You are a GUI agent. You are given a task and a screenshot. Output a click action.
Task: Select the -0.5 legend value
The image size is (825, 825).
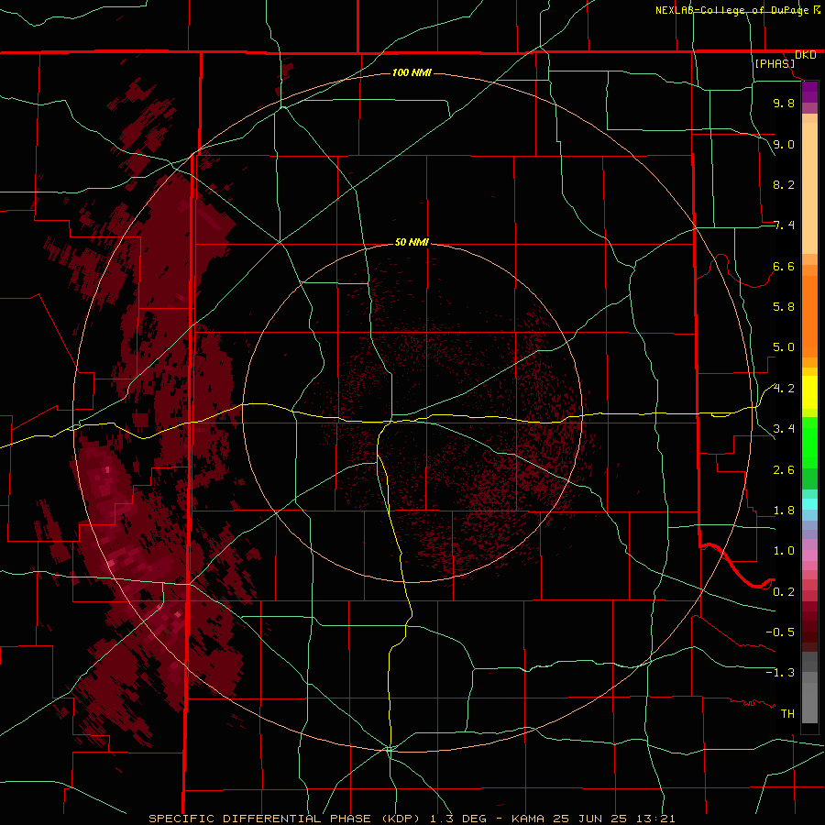pyautogui.click(x=780, y=632)
